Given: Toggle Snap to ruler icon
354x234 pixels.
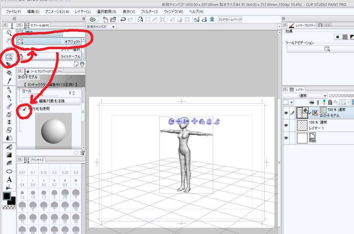Looking at the screenshot, I should pos(197,20).
